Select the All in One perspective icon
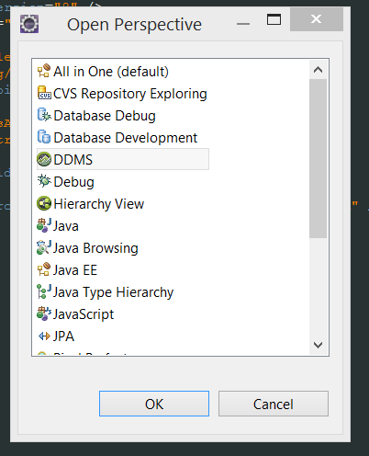Viewport: 369px width, 456px height. (x=44, y=71)
